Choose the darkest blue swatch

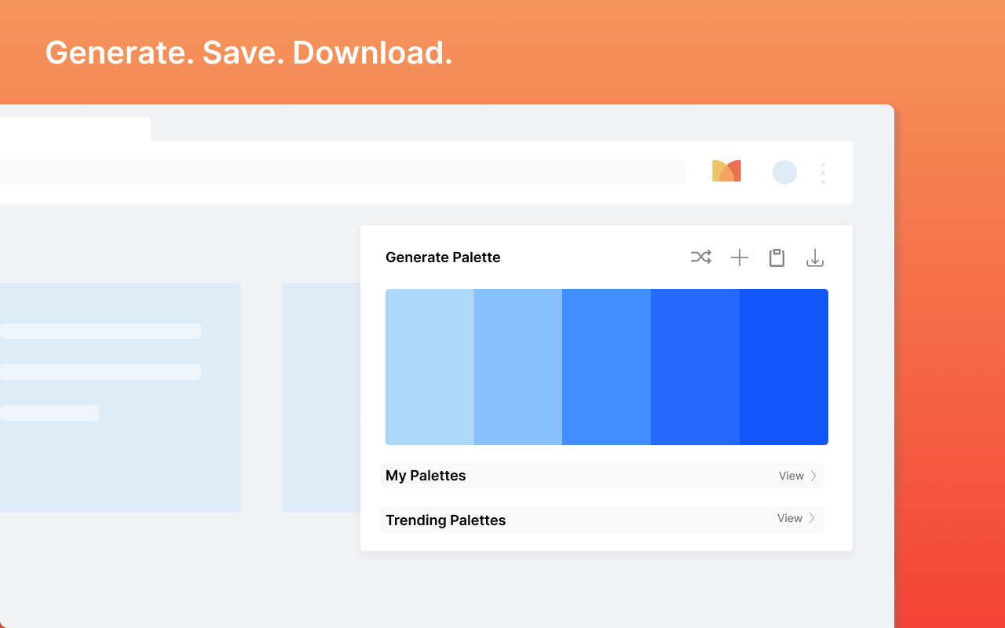(x=784, y=367)
